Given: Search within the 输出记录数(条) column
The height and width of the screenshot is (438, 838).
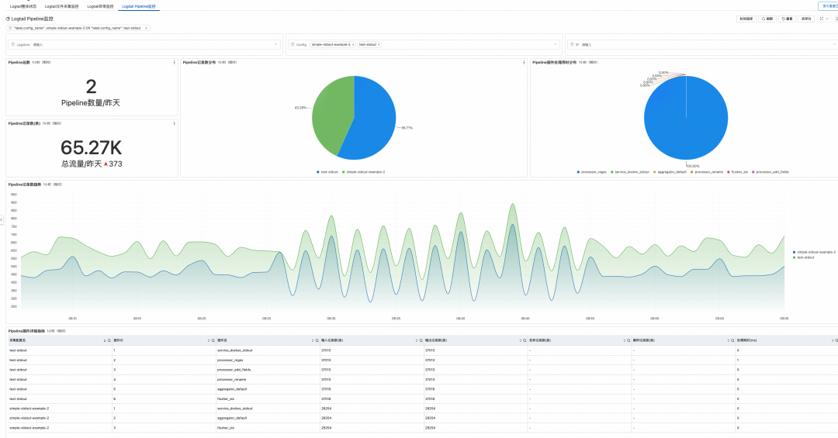Looking at the screenshot, I should pyautogui.click(x=525, y=340).
